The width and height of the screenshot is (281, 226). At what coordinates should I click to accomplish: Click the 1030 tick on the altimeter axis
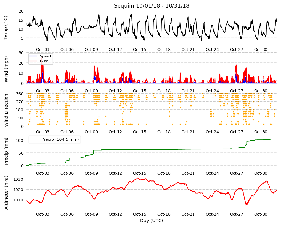pyautogui.click(x=18, y=180)
